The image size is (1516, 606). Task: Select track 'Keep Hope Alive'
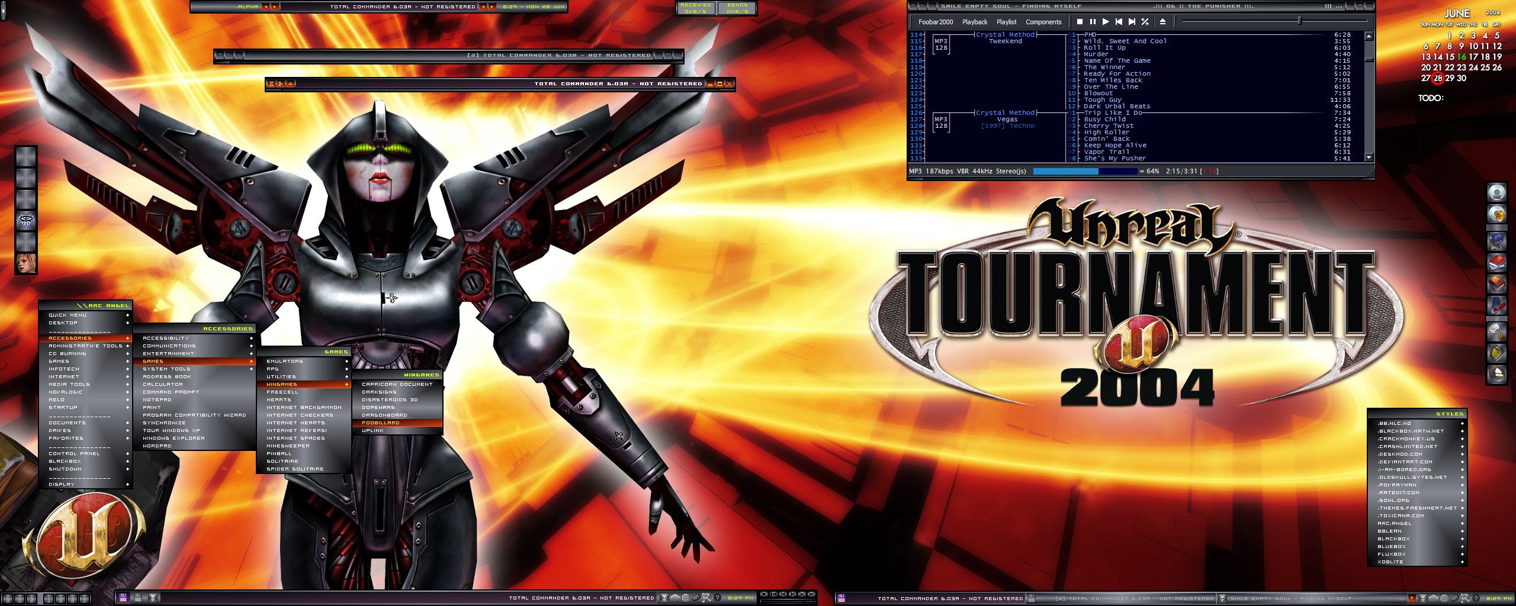(x=1115, y=146)
